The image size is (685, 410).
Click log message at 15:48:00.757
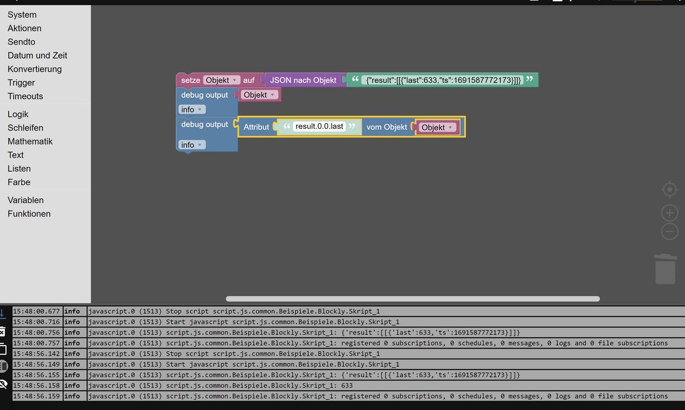click(x=386, y=343)
